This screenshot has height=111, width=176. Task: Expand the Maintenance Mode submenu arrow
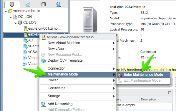click(114, 75)
